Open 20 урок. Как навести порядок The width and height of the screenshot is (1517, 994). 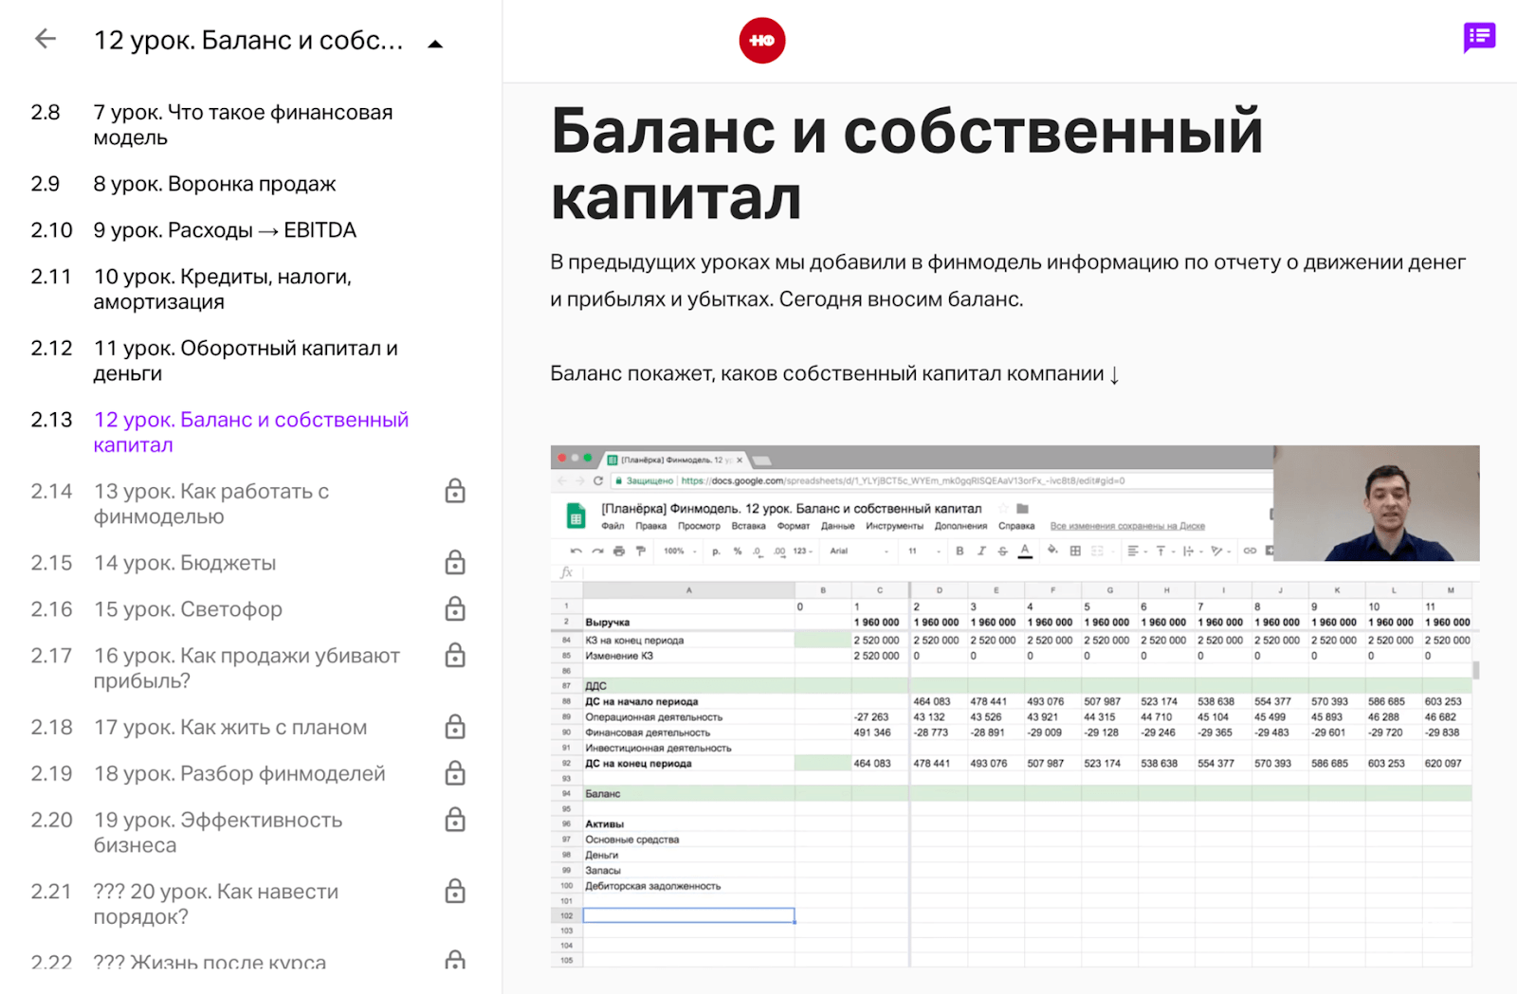pyautogui.click(x=215, y=904)
